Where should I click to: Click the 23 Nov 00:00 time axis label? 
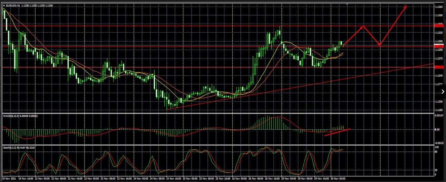pyautogui.click(x=92, y=179)
